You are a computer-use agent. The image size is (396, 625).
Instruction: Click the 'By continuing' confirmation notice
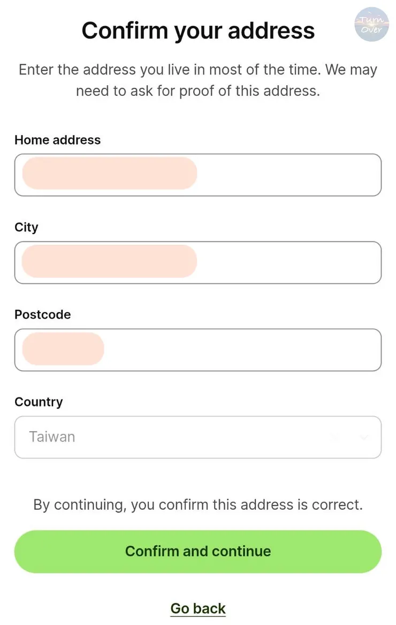(x=198, y=504)
